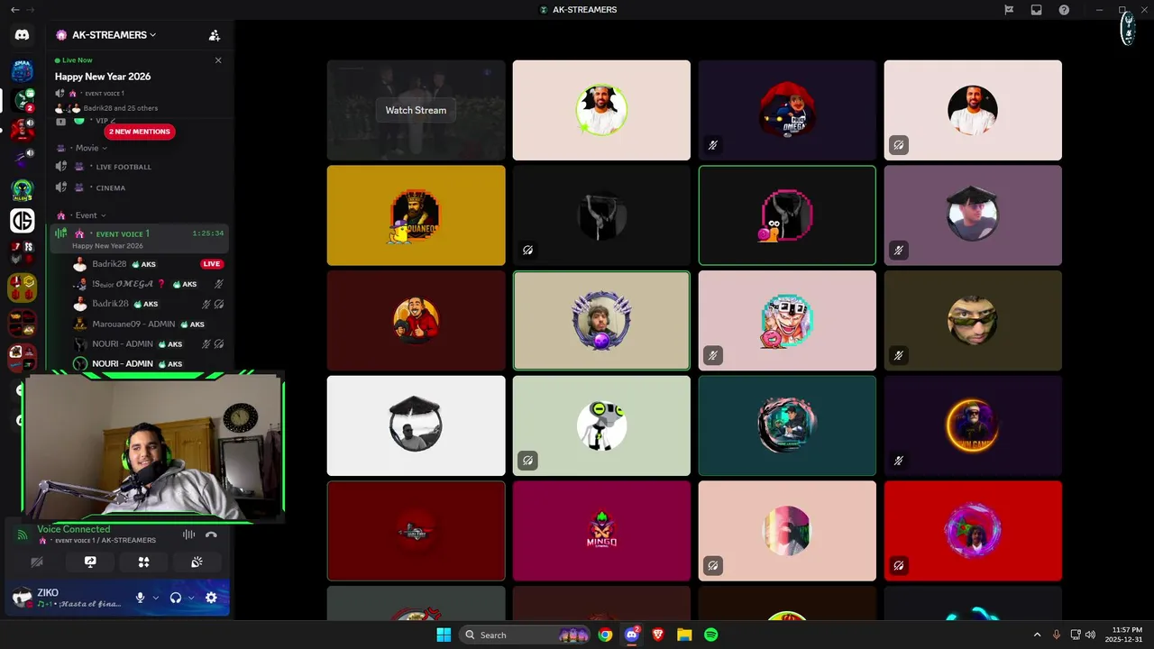Join the CINEMA voice channel
The image size is (1154, 649).
[139, 188]
